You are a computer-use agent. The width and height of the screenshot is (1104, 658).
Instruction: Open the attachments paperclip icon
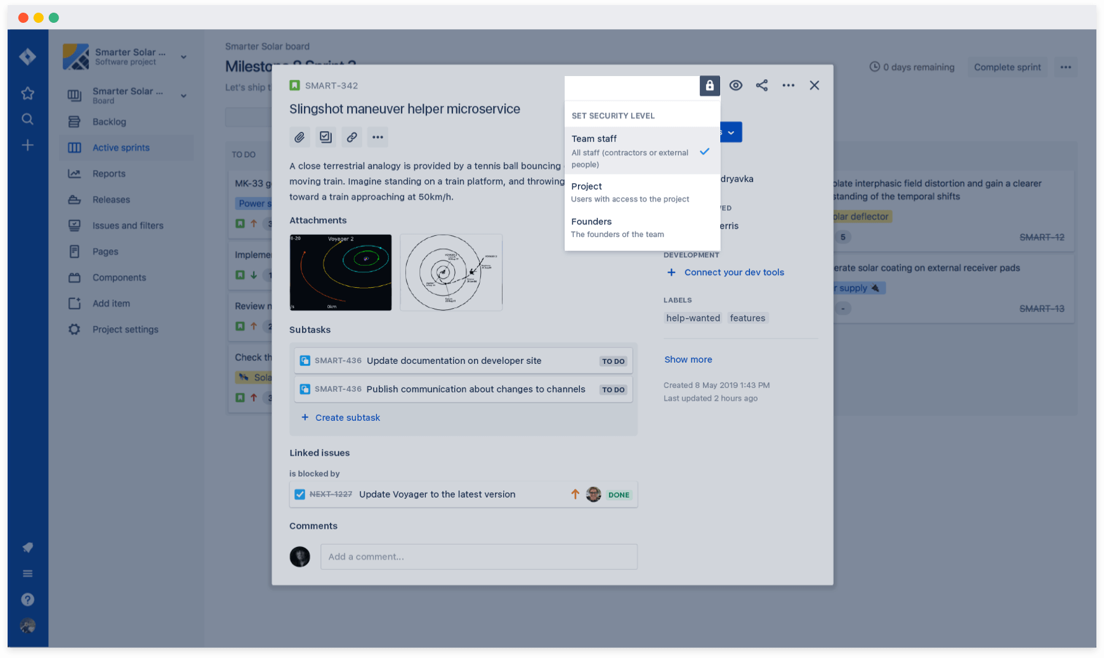[x=299, y=137]
